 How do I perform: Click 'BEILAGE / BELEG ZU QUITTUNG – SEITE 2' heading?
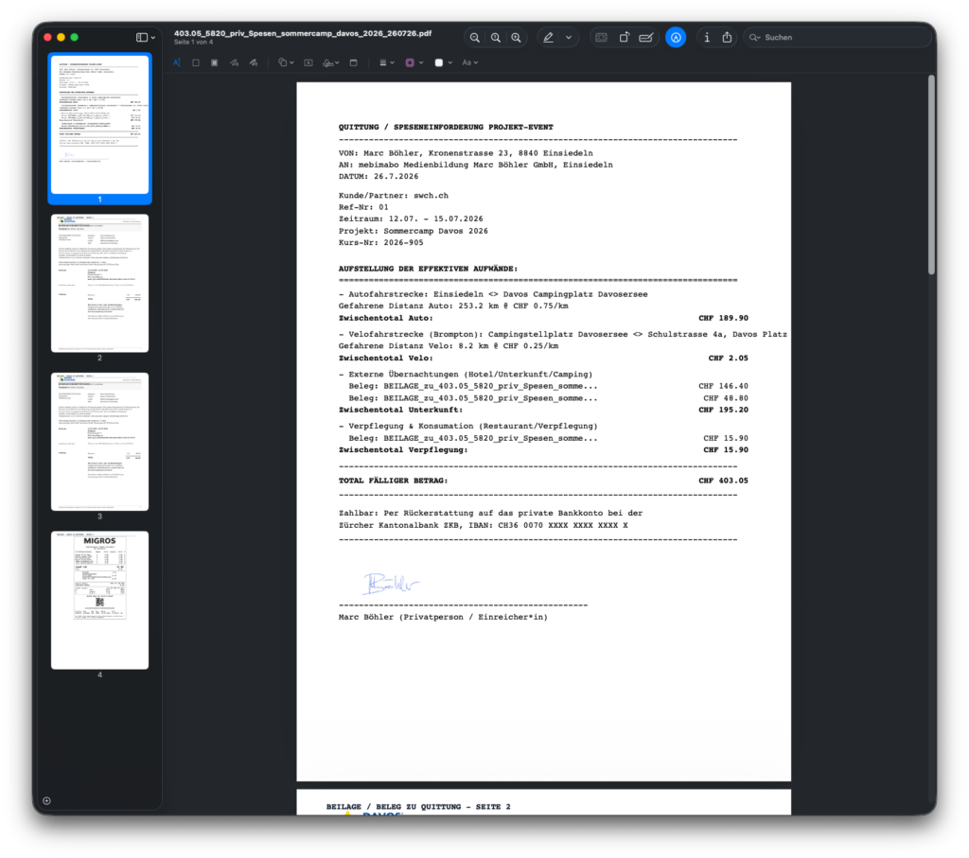coord(418,807)
